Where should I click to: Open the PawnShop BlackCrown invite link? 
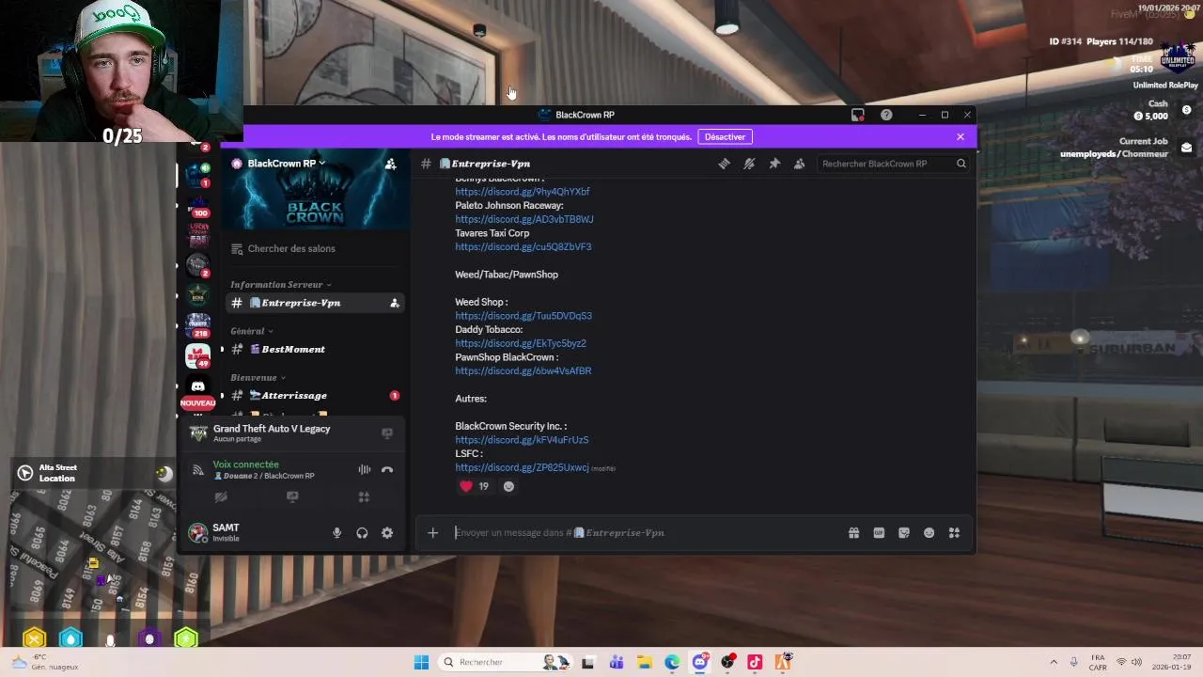[x=523, y=371]
